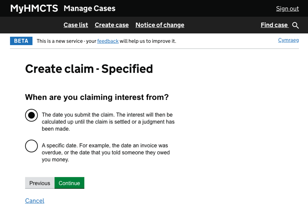Click the MyHMCTS header logo text
Viewport: 308px width, 205px height.
pyautogui.click(x=34, y=8)
